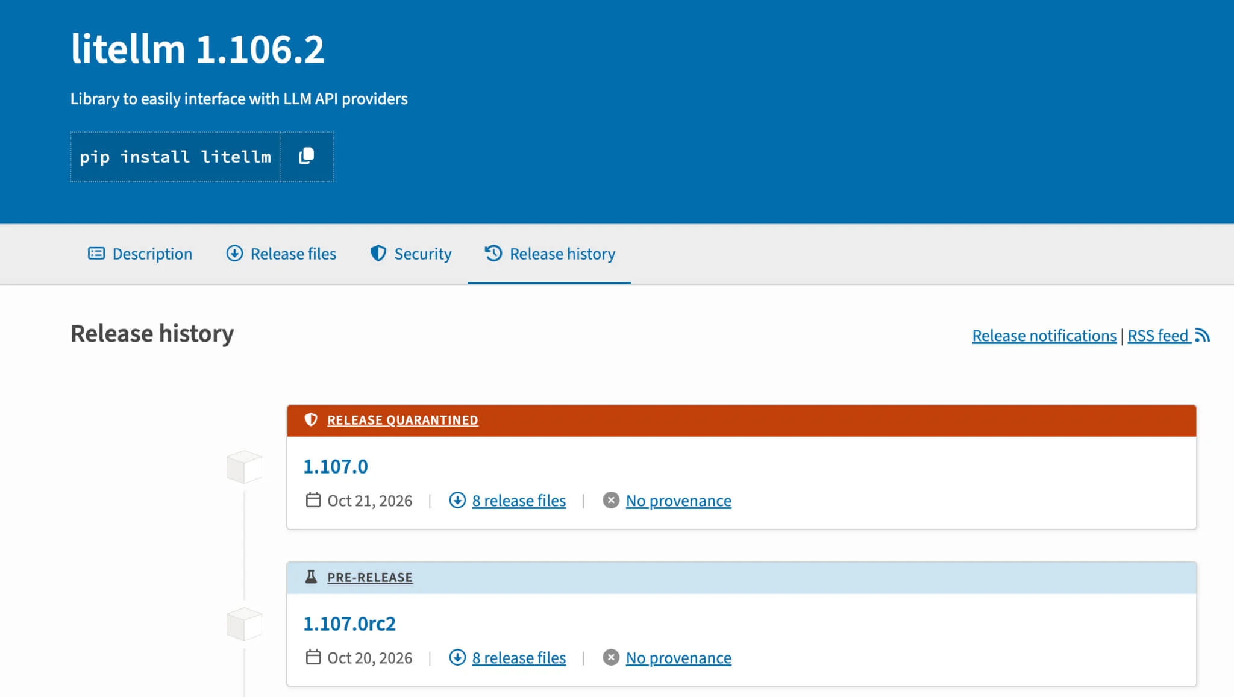
Task: Click the flask icon on pre-release banner
Action: click(311, 577)
